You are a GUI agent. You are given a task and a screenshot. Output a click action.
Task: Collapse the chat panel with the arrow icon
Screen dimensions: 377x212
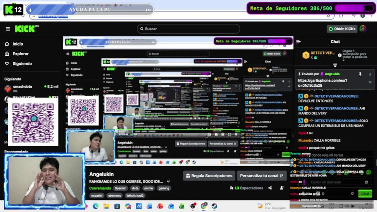click(298, 42)
